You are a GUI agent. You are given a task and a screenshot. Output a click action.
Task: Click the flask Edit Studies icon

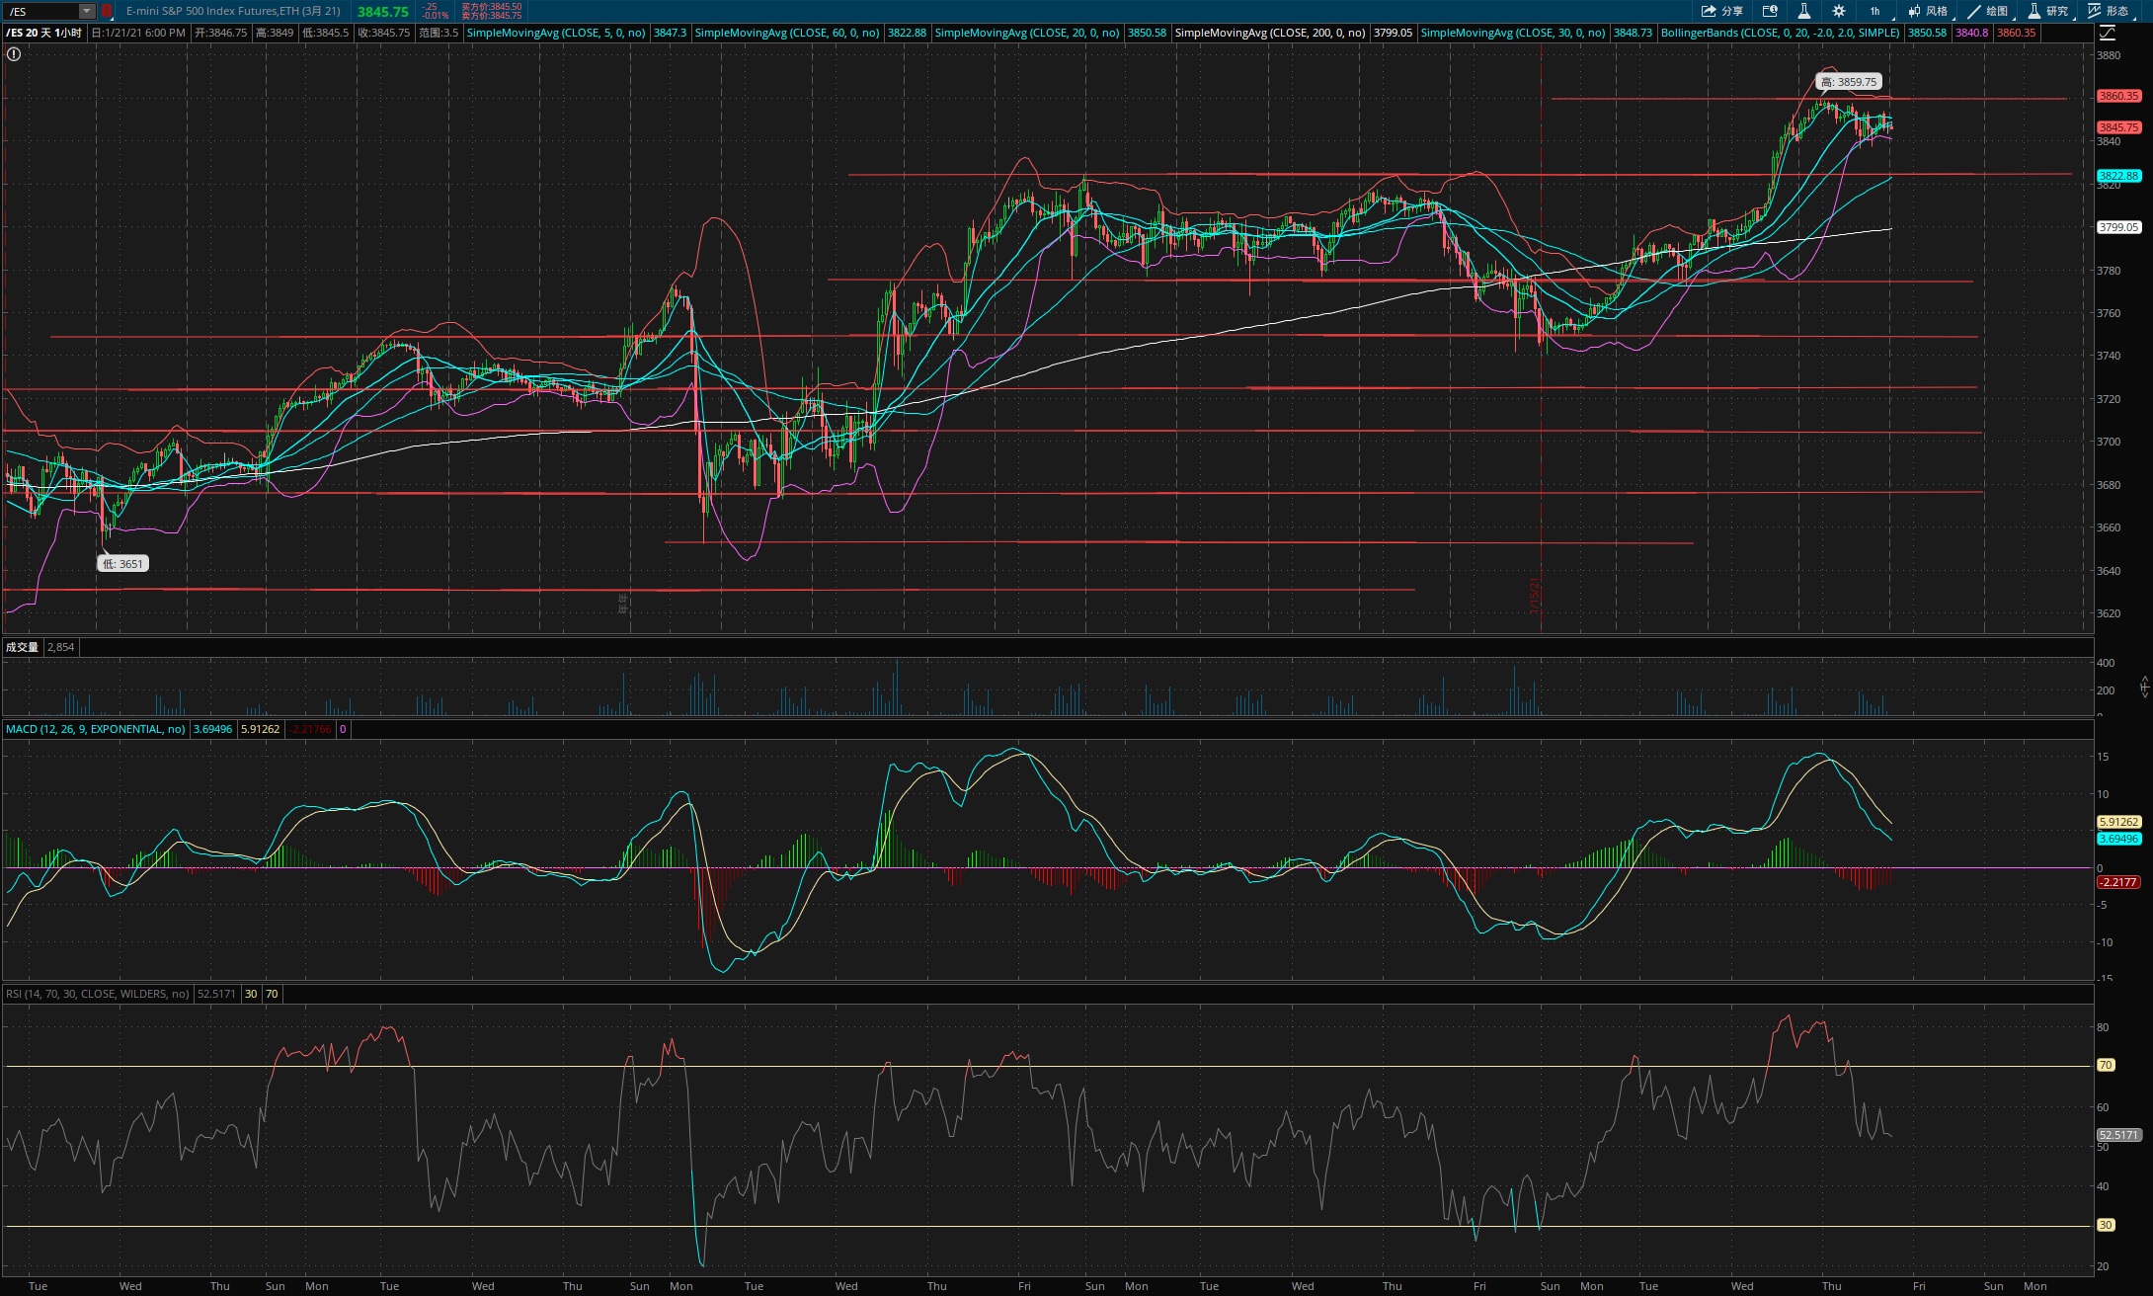coord(1803,11)
